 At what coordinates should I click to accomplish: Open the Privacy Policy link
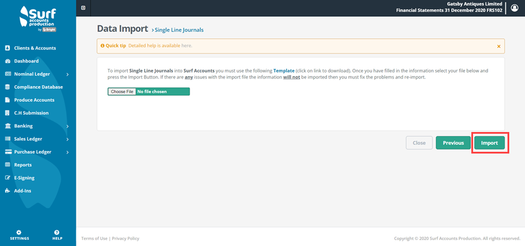125,238
